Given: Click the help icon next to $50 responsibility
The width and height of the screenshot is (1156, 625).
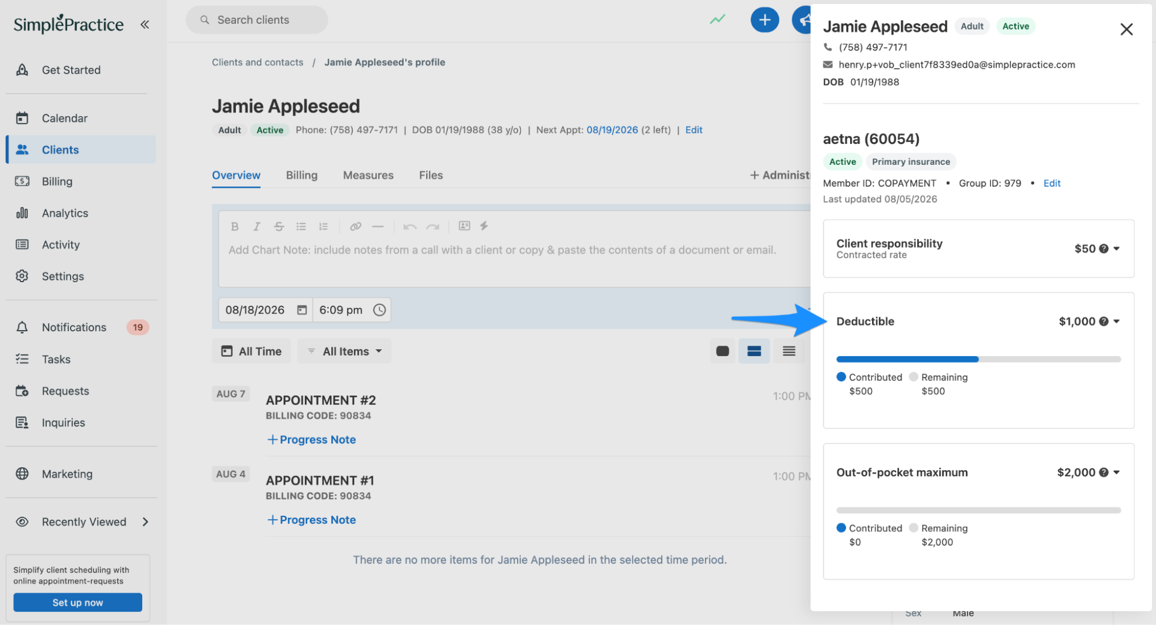Looking at the screenshot, I should tap(1103, 249).
